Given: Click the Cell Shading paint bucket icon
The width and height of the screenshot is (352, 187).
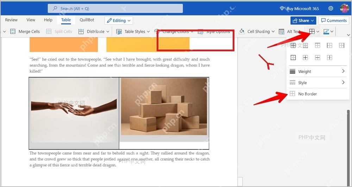Looking at the screenshot, I should click(242, 31).
